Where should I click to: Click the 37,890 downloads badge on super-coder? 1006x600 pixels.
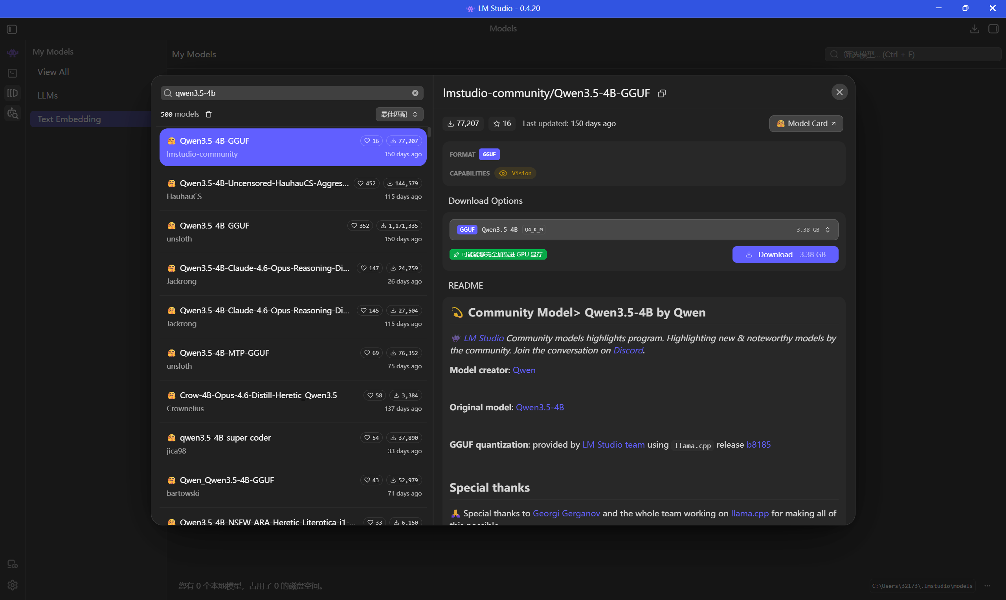click(404, 438)
